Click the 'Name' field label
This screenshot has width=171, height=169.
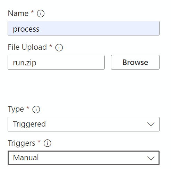(18, 13)
